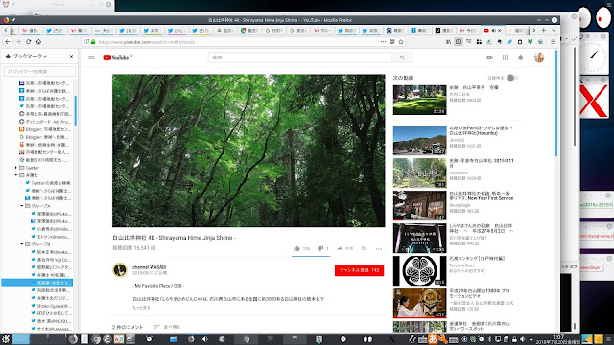Screen dimensions: 614x345
Task: Run YouTube search with magnifier button
Action: point(402,57)
